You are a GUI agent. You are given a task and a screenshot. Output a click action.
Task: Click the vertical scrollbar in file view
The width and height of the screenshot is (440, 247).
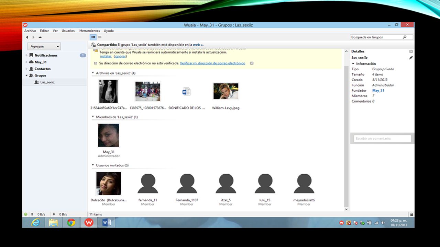[346, 136]
